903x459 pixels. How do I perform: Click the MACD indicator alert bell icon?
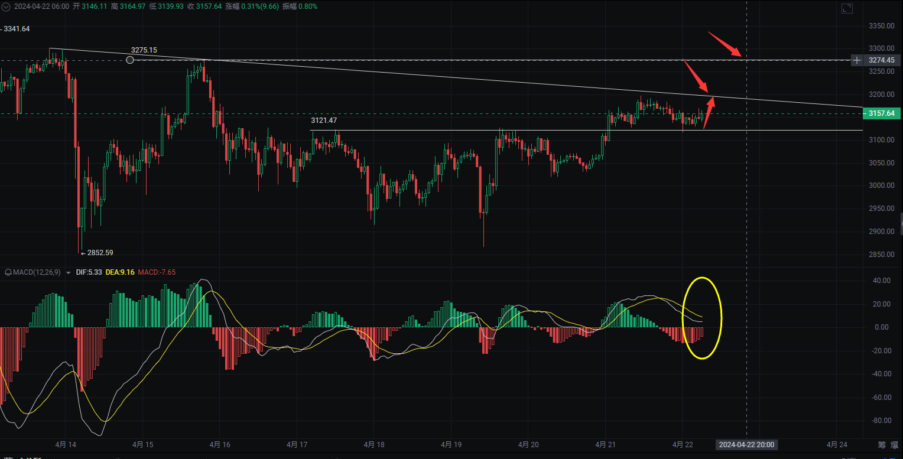click(8, 272)
